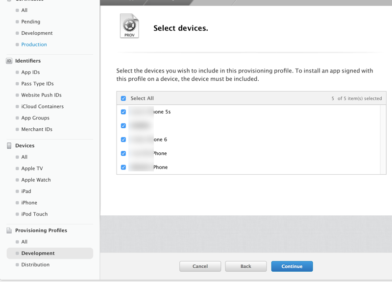Click the bullet icon beside iCloud Containers

point(17,107)
